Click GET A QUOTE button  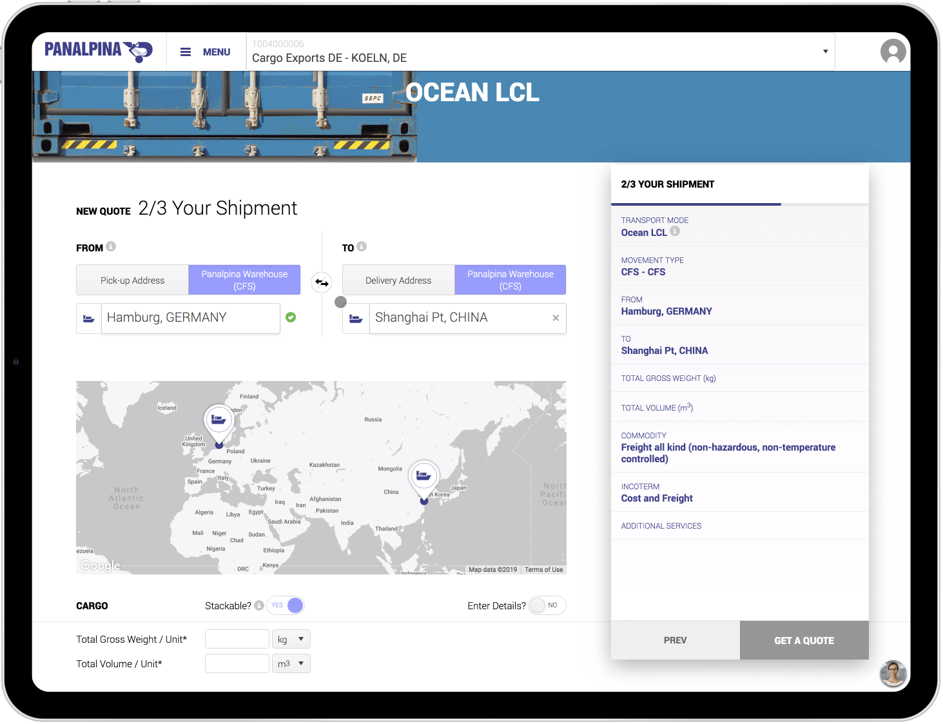tap(804, 640)
